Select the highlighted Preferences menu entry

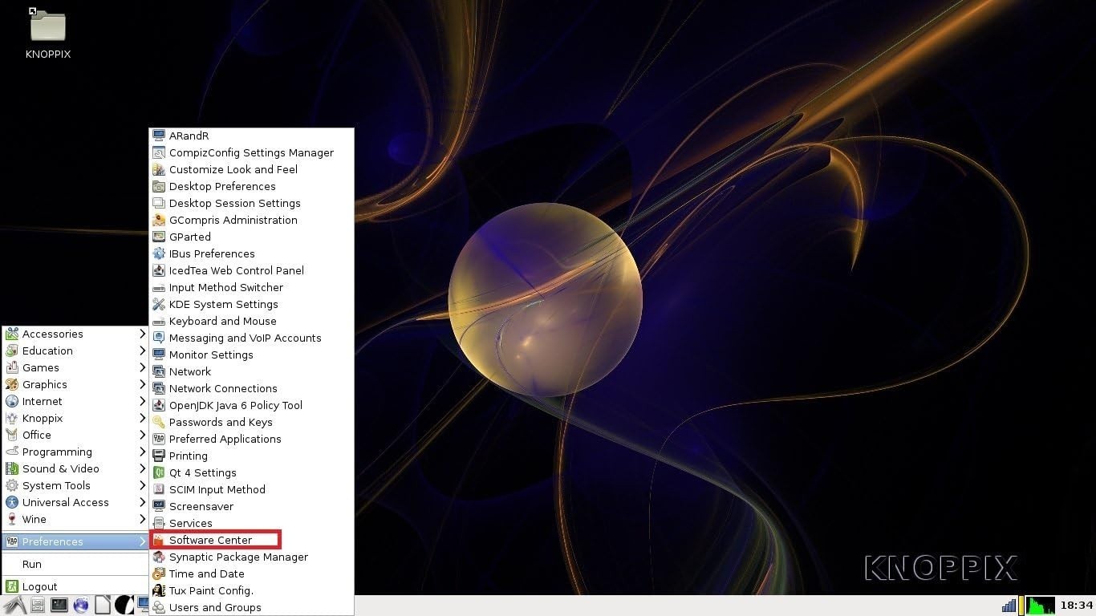[x=75, y=541]
